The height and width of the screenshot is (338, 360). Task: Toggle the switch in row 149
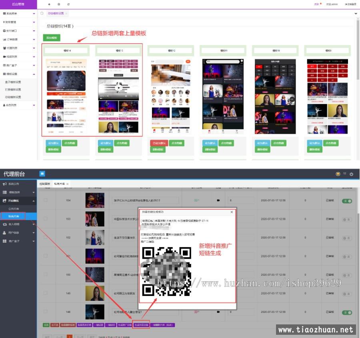[347, 294]
